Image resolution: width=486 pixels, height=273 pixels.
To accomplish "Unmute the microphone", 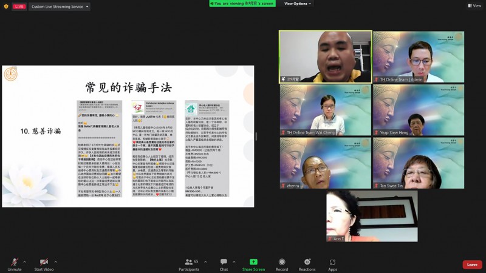I will pyautogui.click(x=15, y=263).
